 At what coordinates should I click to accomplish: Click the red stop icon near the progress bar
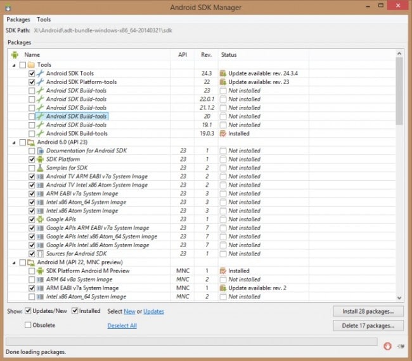pyautogui.click(x=387, y=346)
